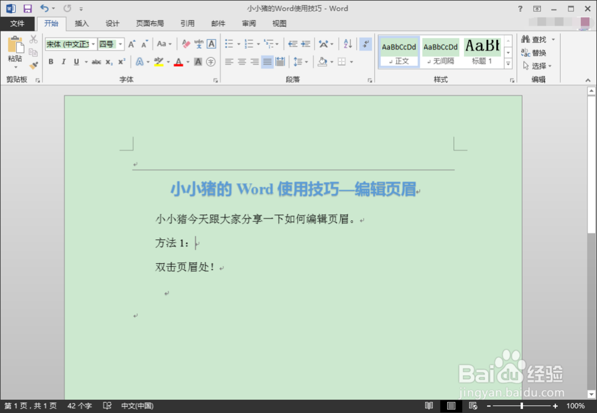Decrease paragraph indent
The image size is (597, 413).
point(293,44)
